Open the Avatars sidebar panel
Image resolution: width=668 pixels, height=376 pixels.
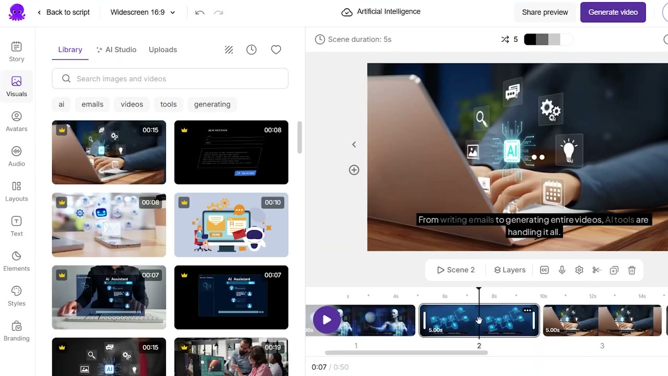tap(17, 122)
